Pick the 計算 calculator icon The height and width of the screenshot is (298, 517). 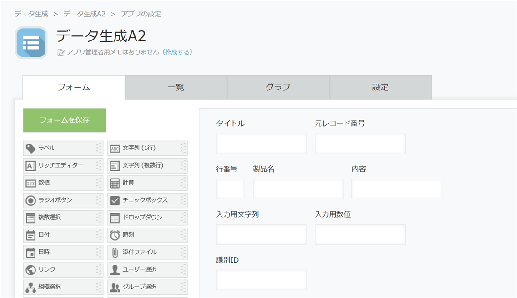coord(115,183)
